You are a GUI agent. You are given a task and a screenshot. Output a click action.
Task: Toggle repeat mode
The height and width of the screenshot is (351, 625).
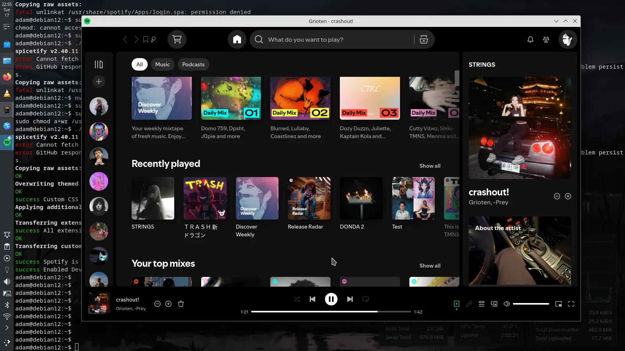(x=366, y=299)
